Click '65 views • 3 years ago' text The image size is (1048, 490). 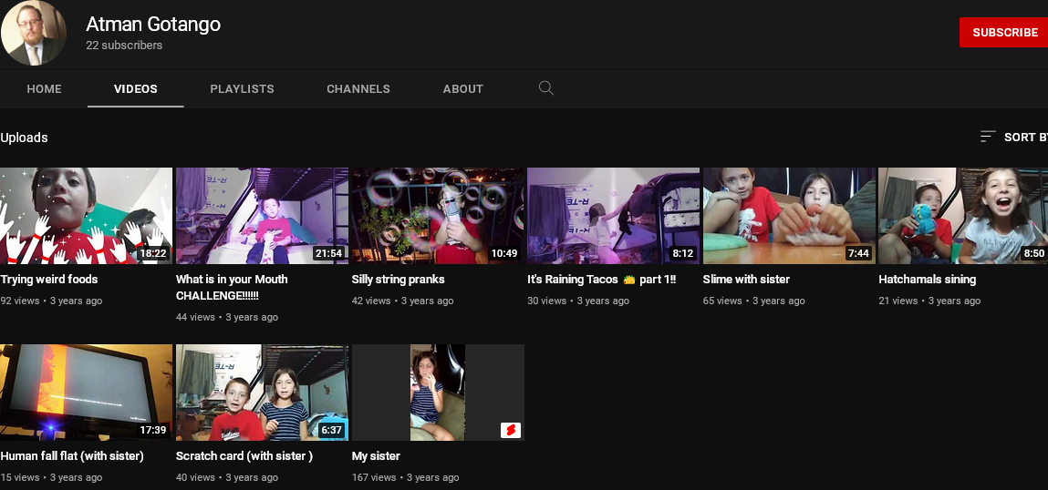pos(754,301)
